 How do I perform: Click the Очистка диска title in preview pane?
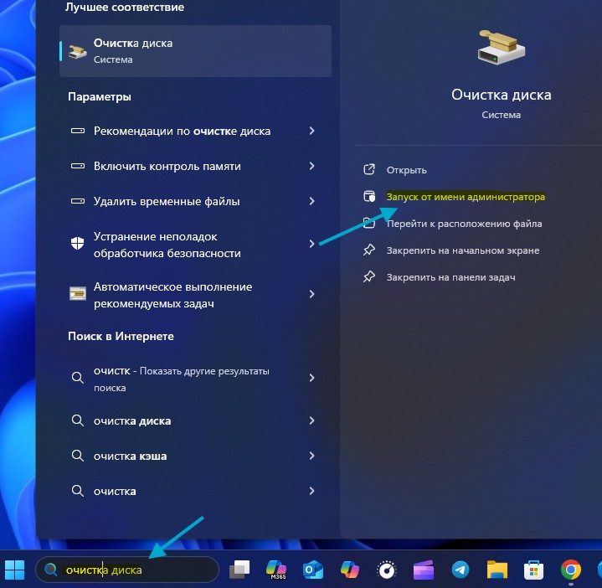click(501, 95)
